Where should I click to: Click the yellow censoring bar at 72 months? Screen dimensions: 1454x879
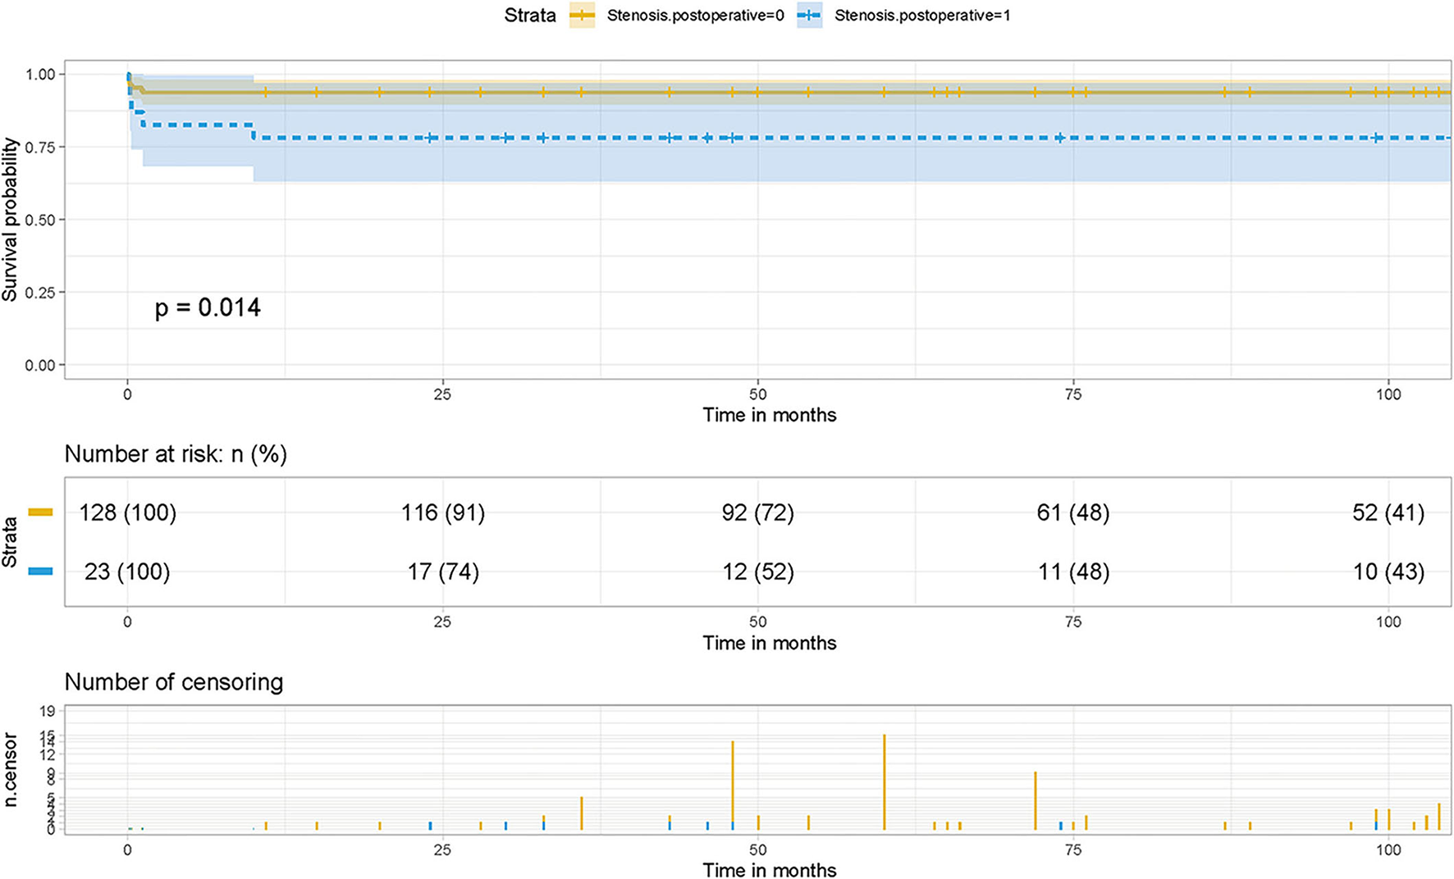click(x=1036, y=800)
